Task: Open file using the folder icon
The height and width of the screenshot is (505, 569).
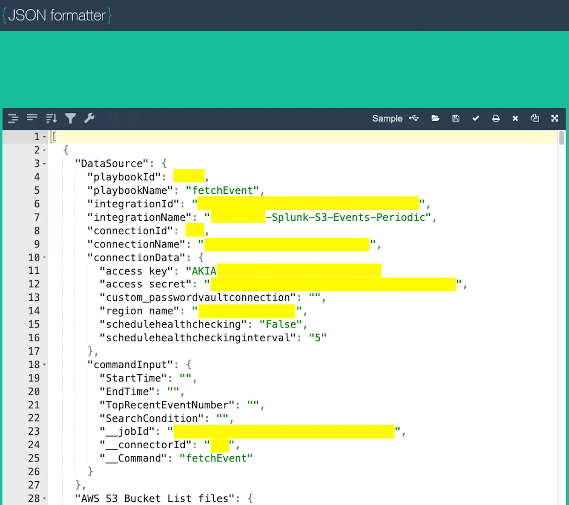Action: [x=435, y=118]
